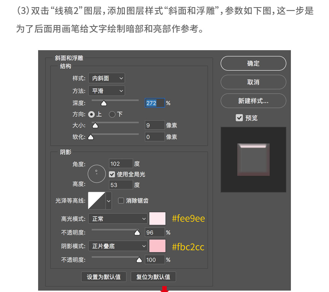Click the 深度 slider handle
This screenshot has width=329, height=292.
[104, 103]
